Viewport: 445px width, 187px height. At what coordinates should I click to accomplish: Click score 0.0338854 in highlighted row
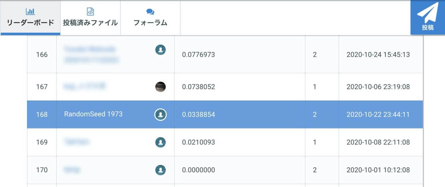(199, 114)
